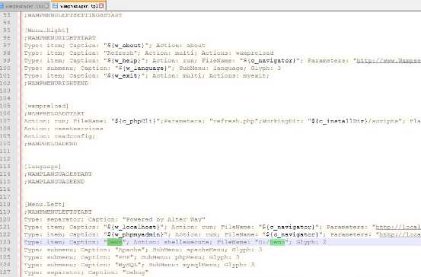
Task: Click the "Apache" submenu caption line
Action: [143, 250]
